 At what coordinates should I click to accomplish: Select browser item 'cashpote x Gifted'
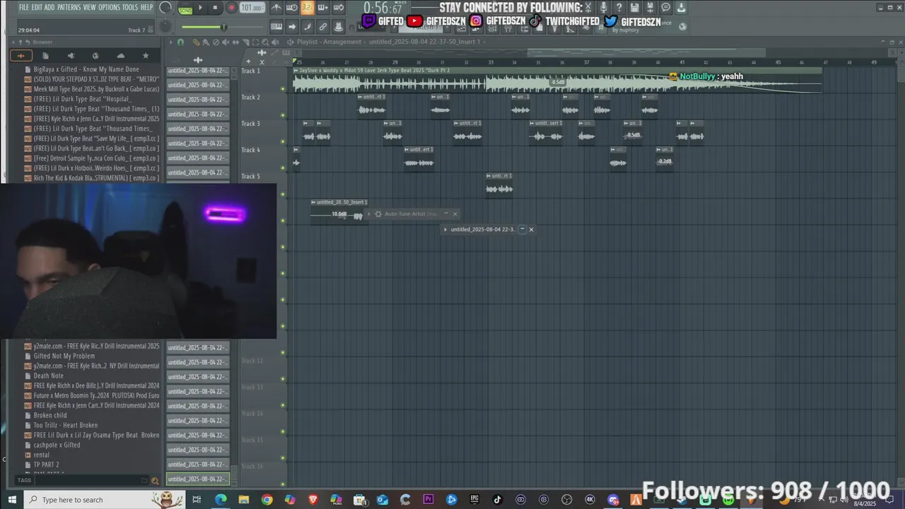click(x=57, y=445)
